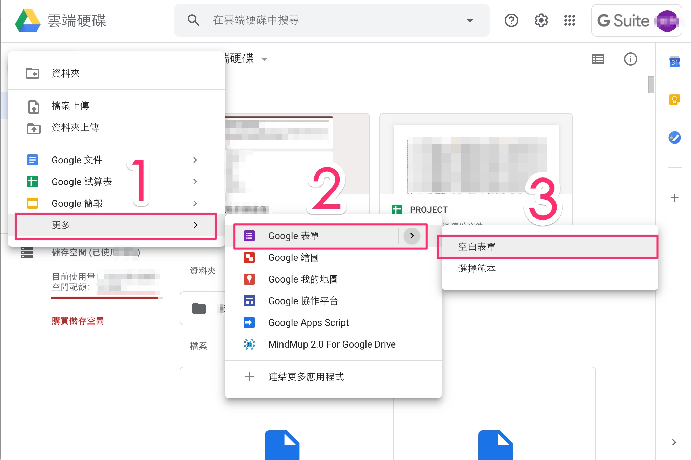Click the new folder plus icon
The height and width of the screenshot is (460, 691).
33,73
